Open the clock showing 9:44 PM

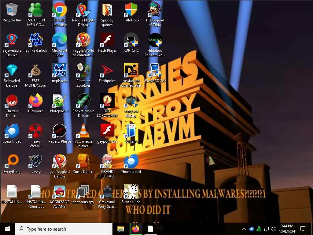(x=287, y=229)
